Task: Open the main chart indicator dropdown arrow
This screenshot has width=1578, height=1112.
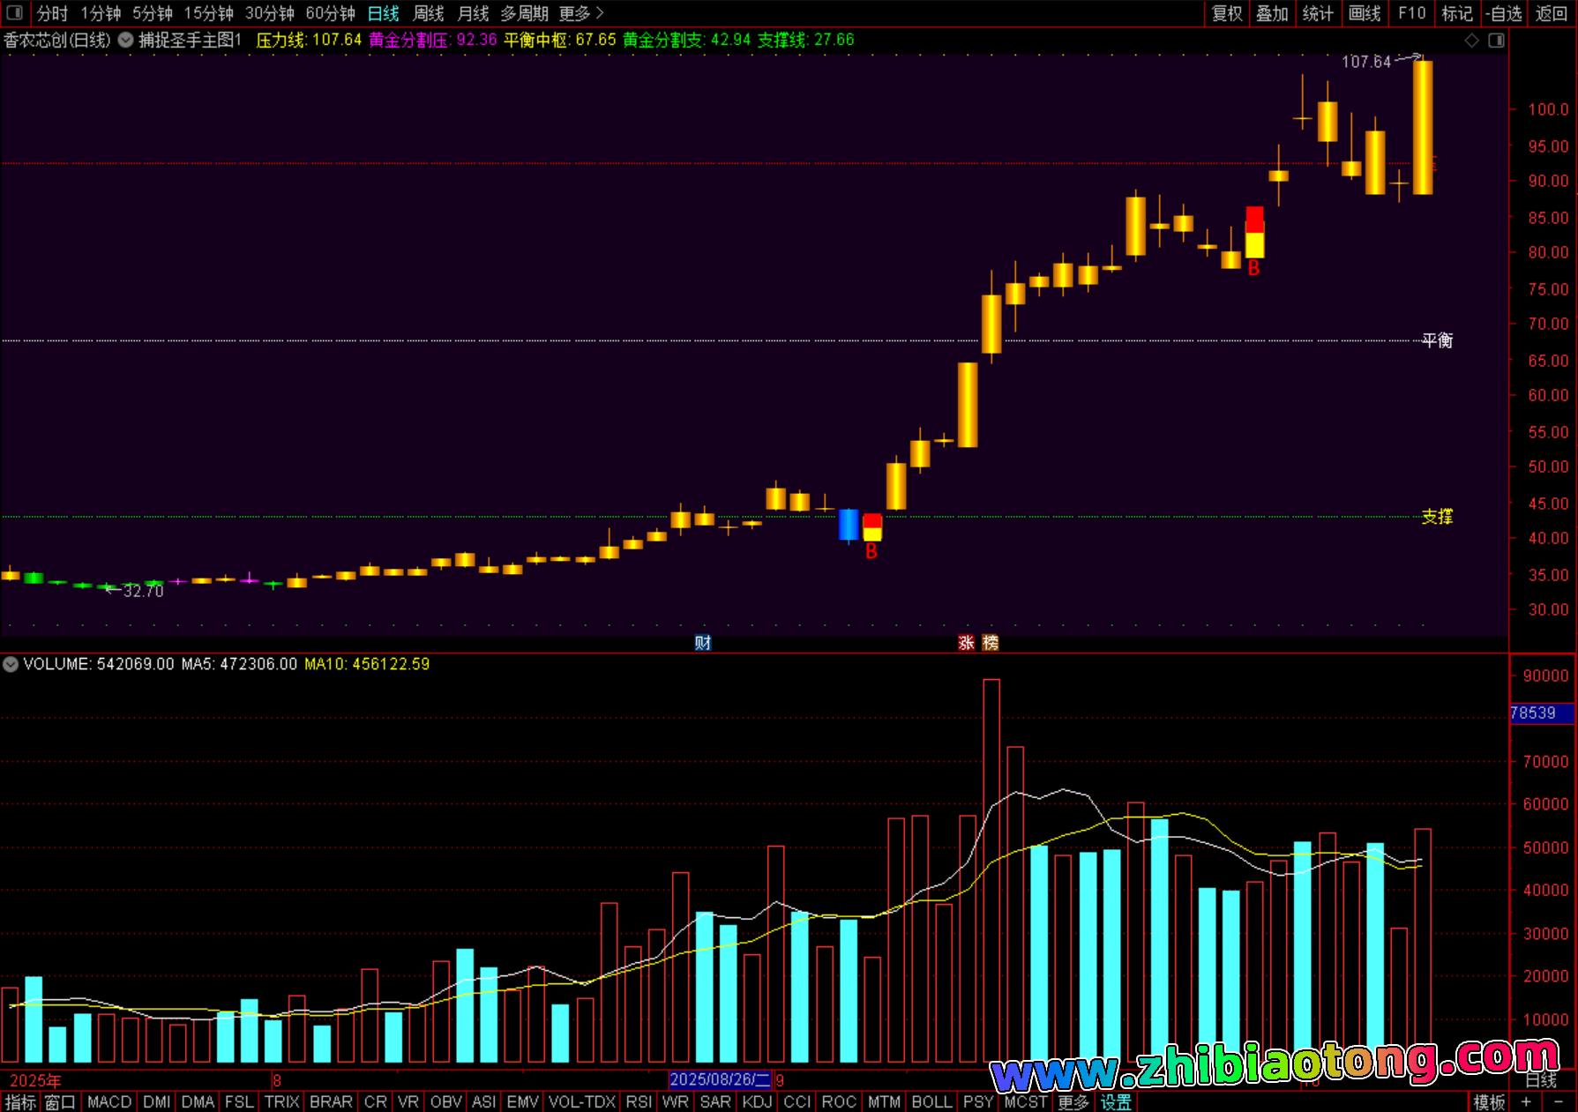Action: point(126,40)
